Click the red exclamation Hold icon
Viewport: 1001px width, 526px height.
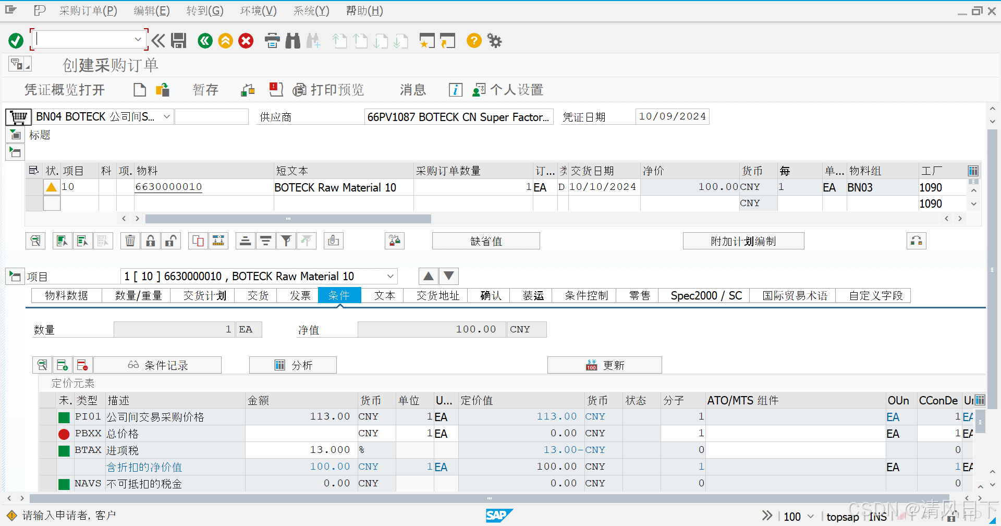[x=276, y=90]
